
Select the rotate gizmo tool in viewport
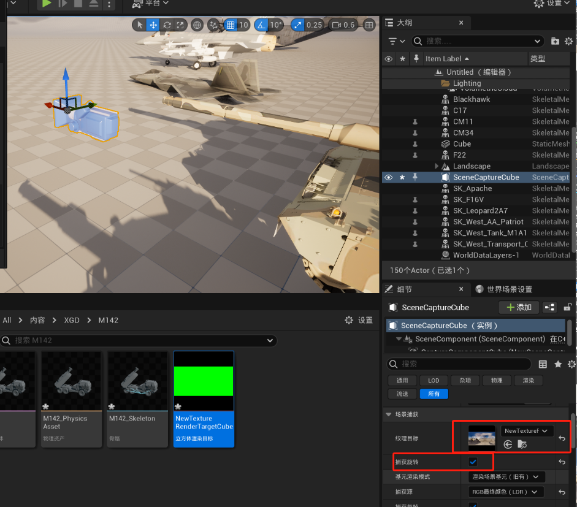167,25
